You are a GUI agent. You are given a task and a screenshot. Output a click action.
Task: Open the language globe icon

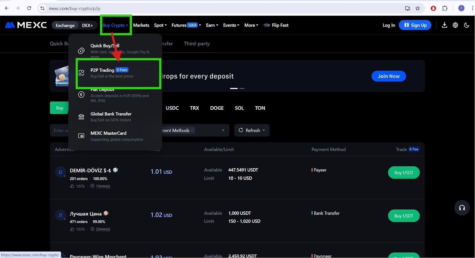pos(455,25)
